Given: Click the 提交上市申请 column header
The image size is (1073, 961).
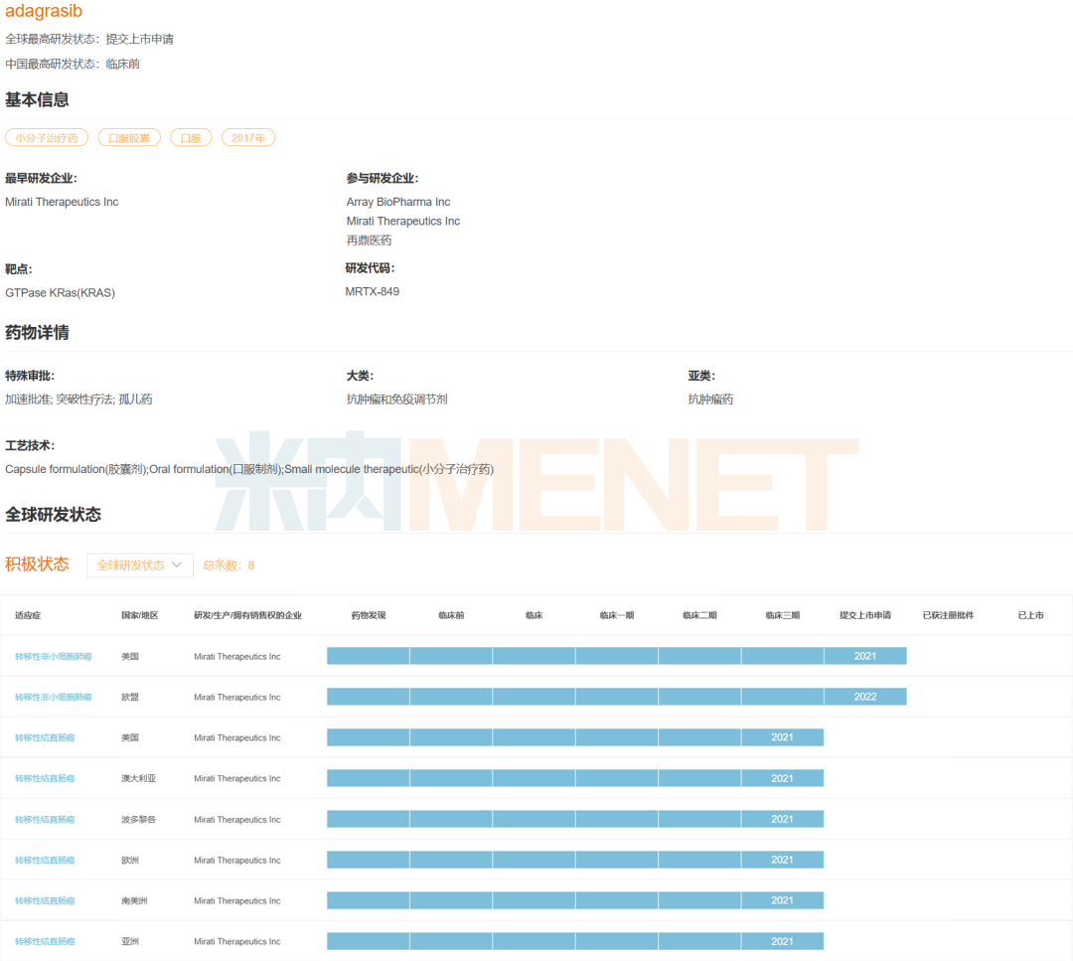Looking at the screenshot, I should 865,616.
